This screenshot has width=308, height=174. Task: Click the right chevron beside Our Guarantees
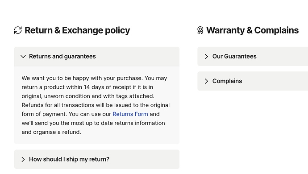[x=206, y=57]
